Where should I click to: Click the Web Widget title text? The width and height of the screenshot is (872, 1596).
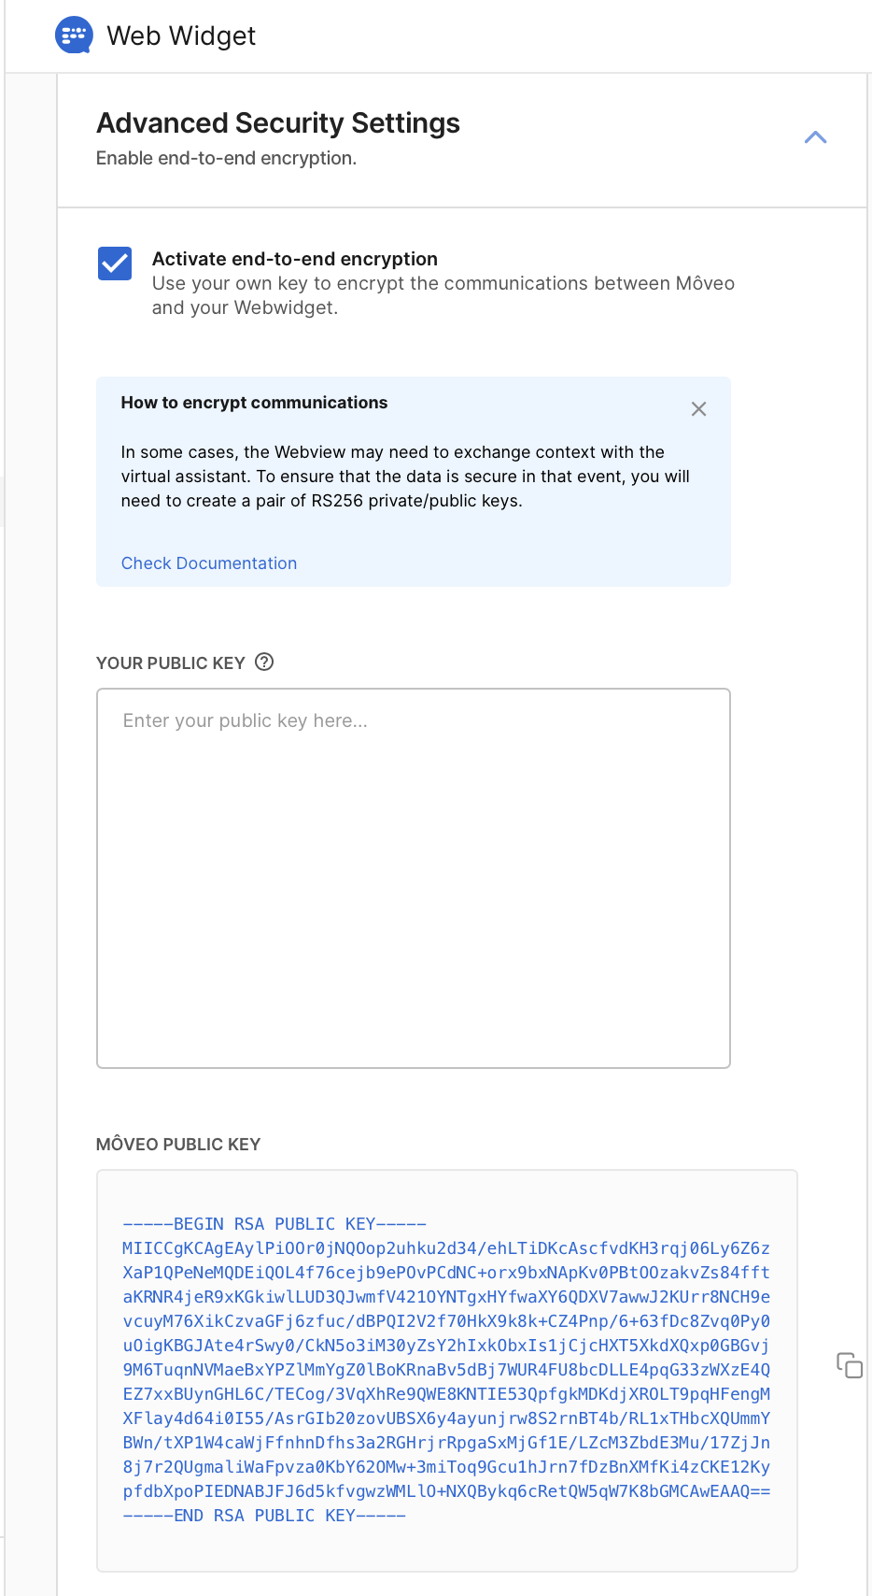181,36
